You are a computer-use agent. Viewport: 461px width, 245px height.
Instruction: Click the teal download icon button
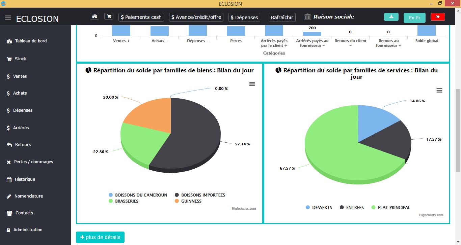coord(391,17)
